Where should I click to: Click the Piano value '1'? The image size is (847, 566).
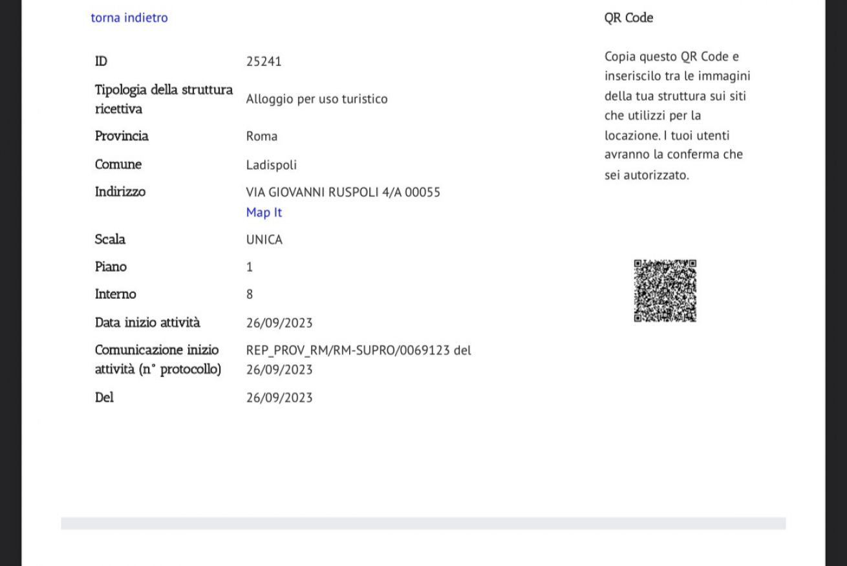[x=250, y=267]
